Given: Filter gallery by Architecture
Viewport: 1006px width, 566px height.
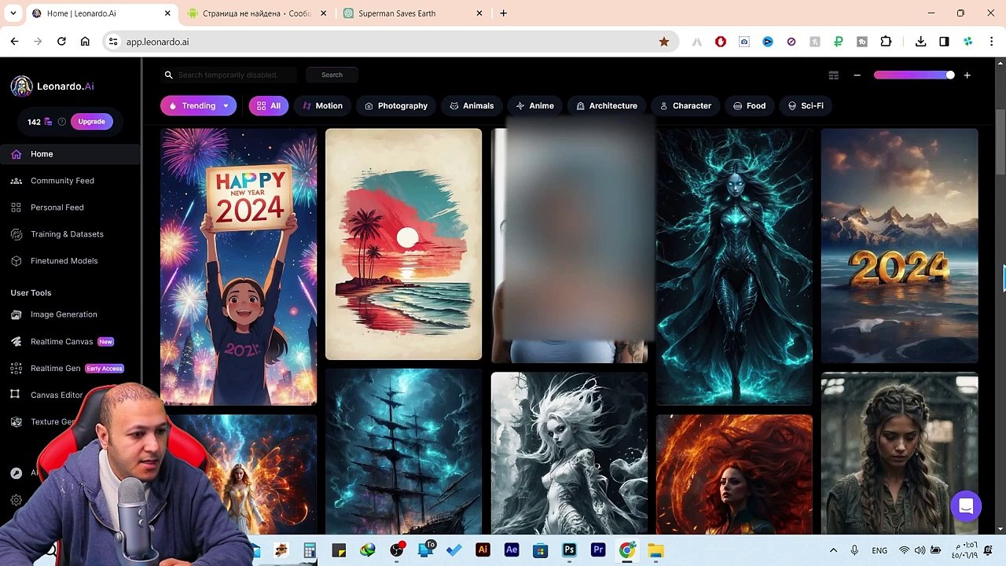Looking at the screenshot, I should (606, 106).
